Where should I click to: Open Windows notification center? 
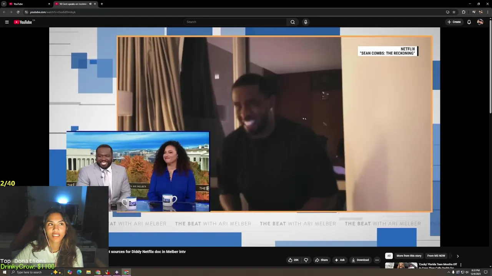tap(485, 272)
